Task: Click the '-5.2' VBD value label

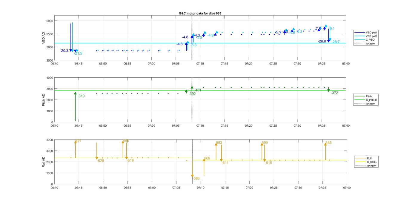Action: [x=199, y=38]
